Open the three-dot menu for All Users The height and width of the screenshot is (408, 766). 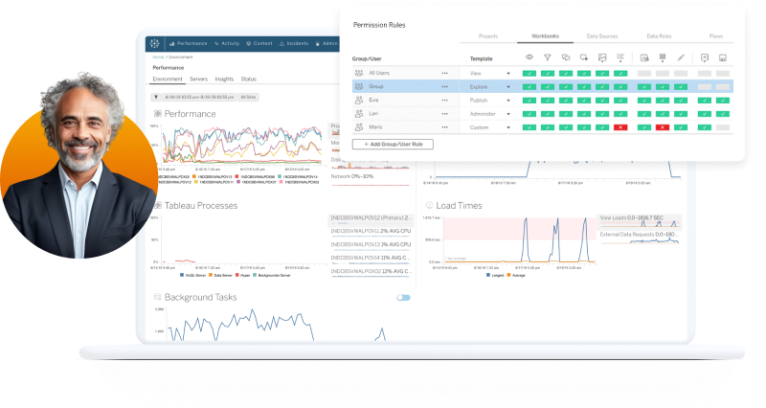click(x=444, y=73)
